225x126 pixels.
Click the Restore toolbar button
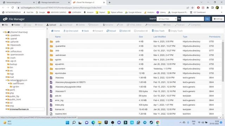point(94,25)
